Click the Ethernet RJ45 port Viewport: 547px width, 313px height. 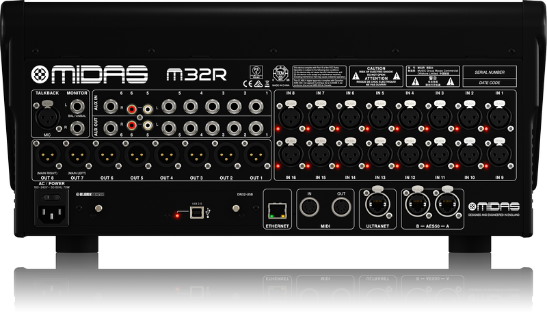click(277, 208)
